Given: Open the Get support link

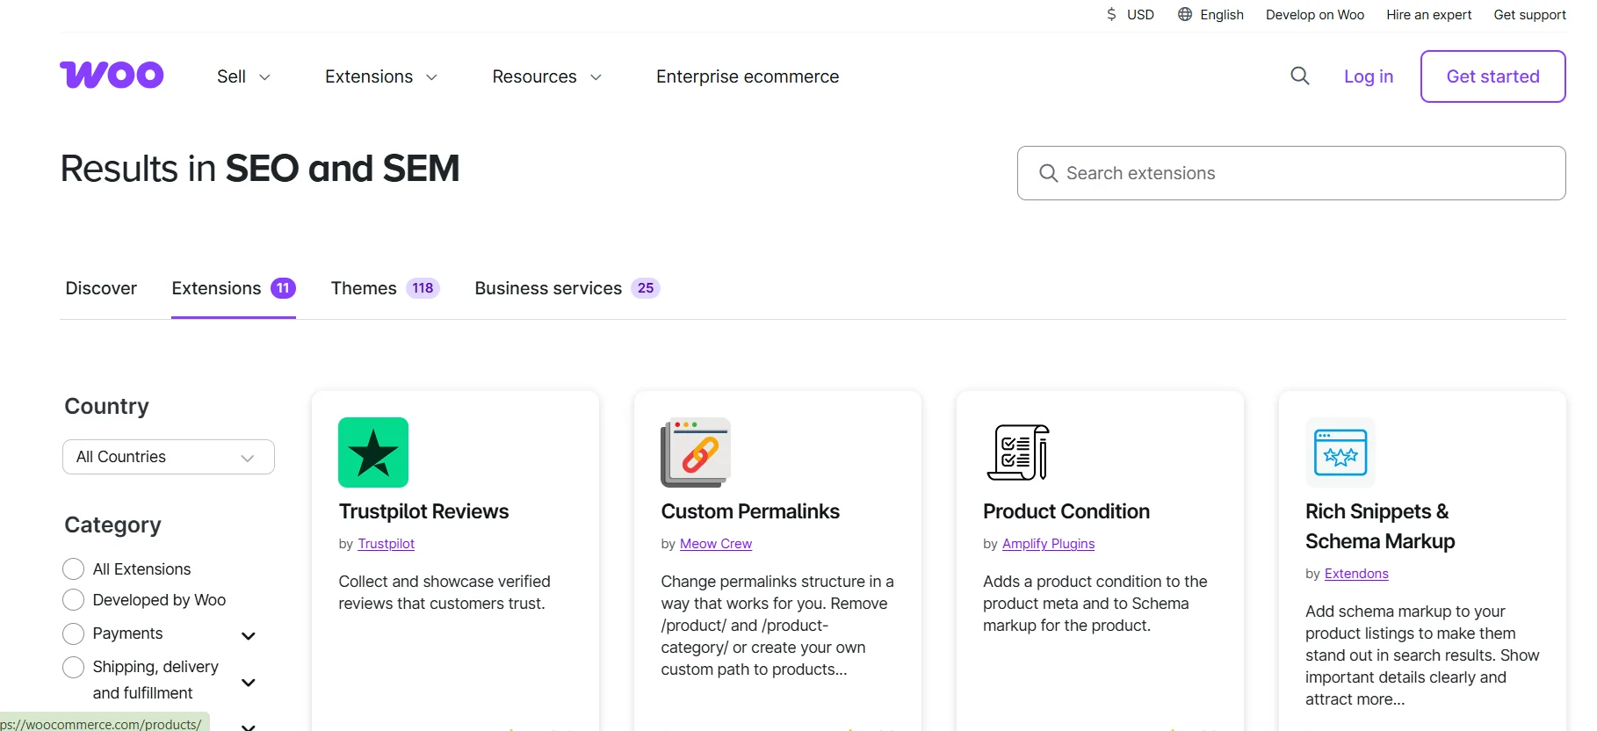Looking at the screenshot, I should coord(1529,14).
